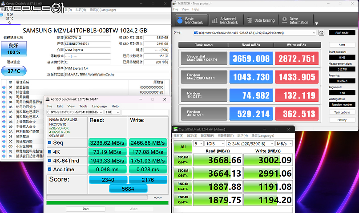This screenshot has height=213, width=359.
Task: Open TxBENCH Drive selection dropdown
Action: pos(254,33)
